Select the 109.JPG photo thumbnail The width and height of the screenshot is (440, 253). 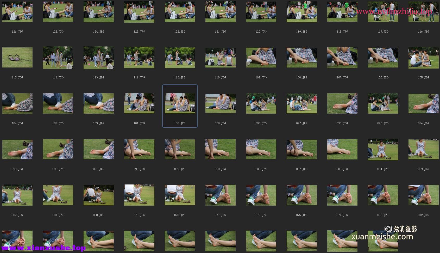(261, 57)
